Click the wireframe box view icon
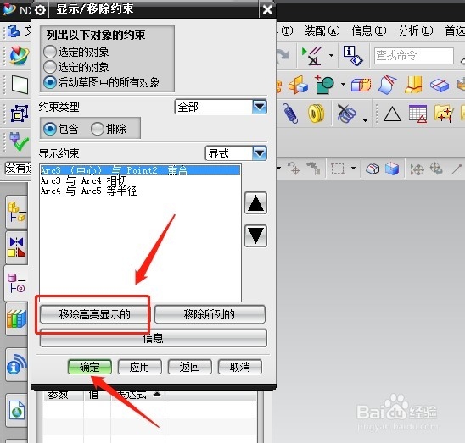 373,169
